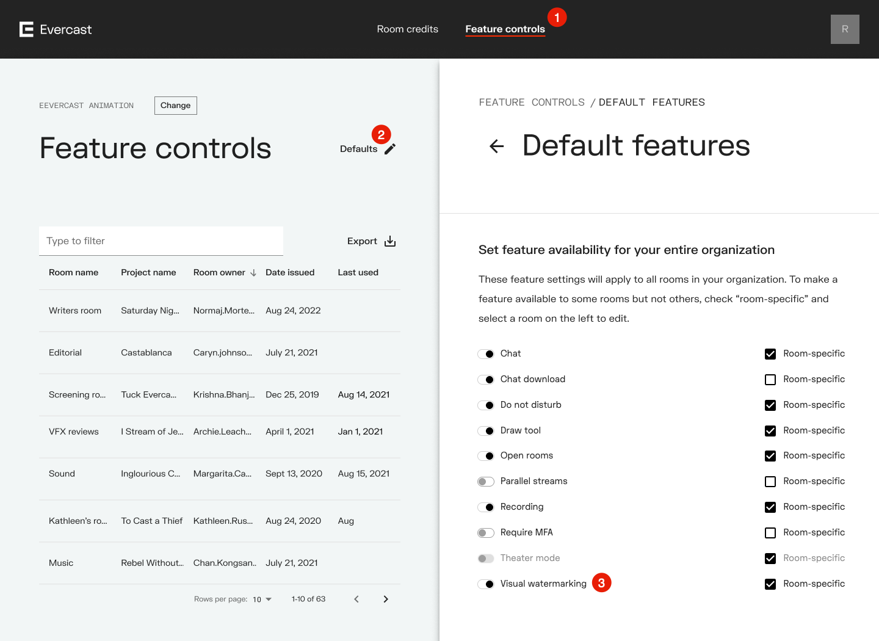Go to the previous page chevron

point(356,599)
